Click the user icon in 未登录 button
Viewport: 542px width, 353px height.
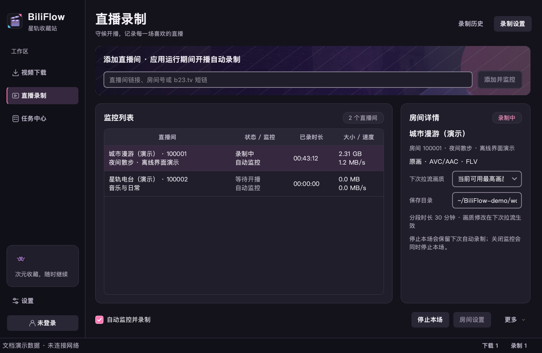click(32, 323)
